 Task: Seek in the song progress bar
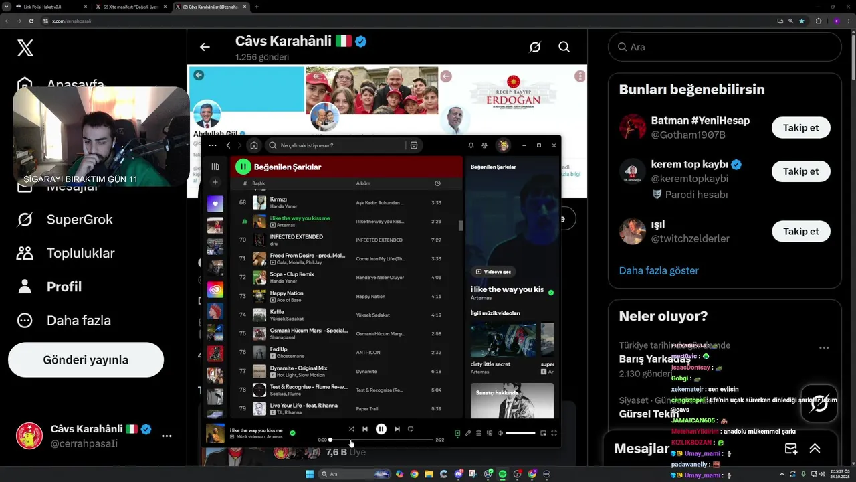point(381,440)
